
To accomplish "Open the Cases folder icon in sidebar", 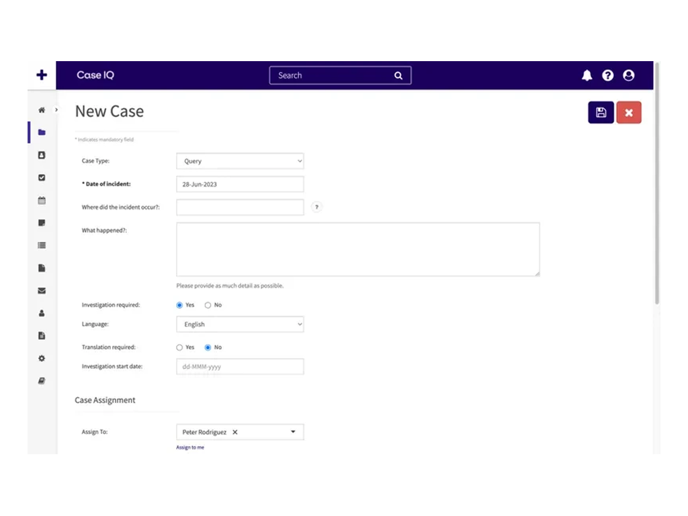I will coord(42,132).
